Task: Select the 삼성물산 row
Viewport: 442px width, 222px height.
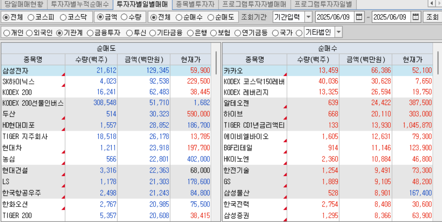Action: pyautogui.click(x=327, y=193)
